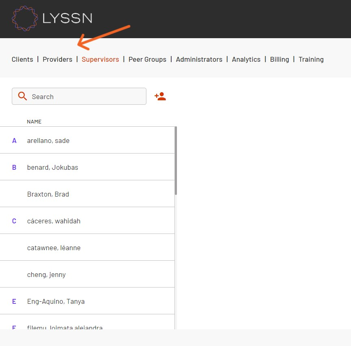Viewport: 351px width, 346px height.
Task: Open the Peer Groups tab
Action: pos(147,59)
